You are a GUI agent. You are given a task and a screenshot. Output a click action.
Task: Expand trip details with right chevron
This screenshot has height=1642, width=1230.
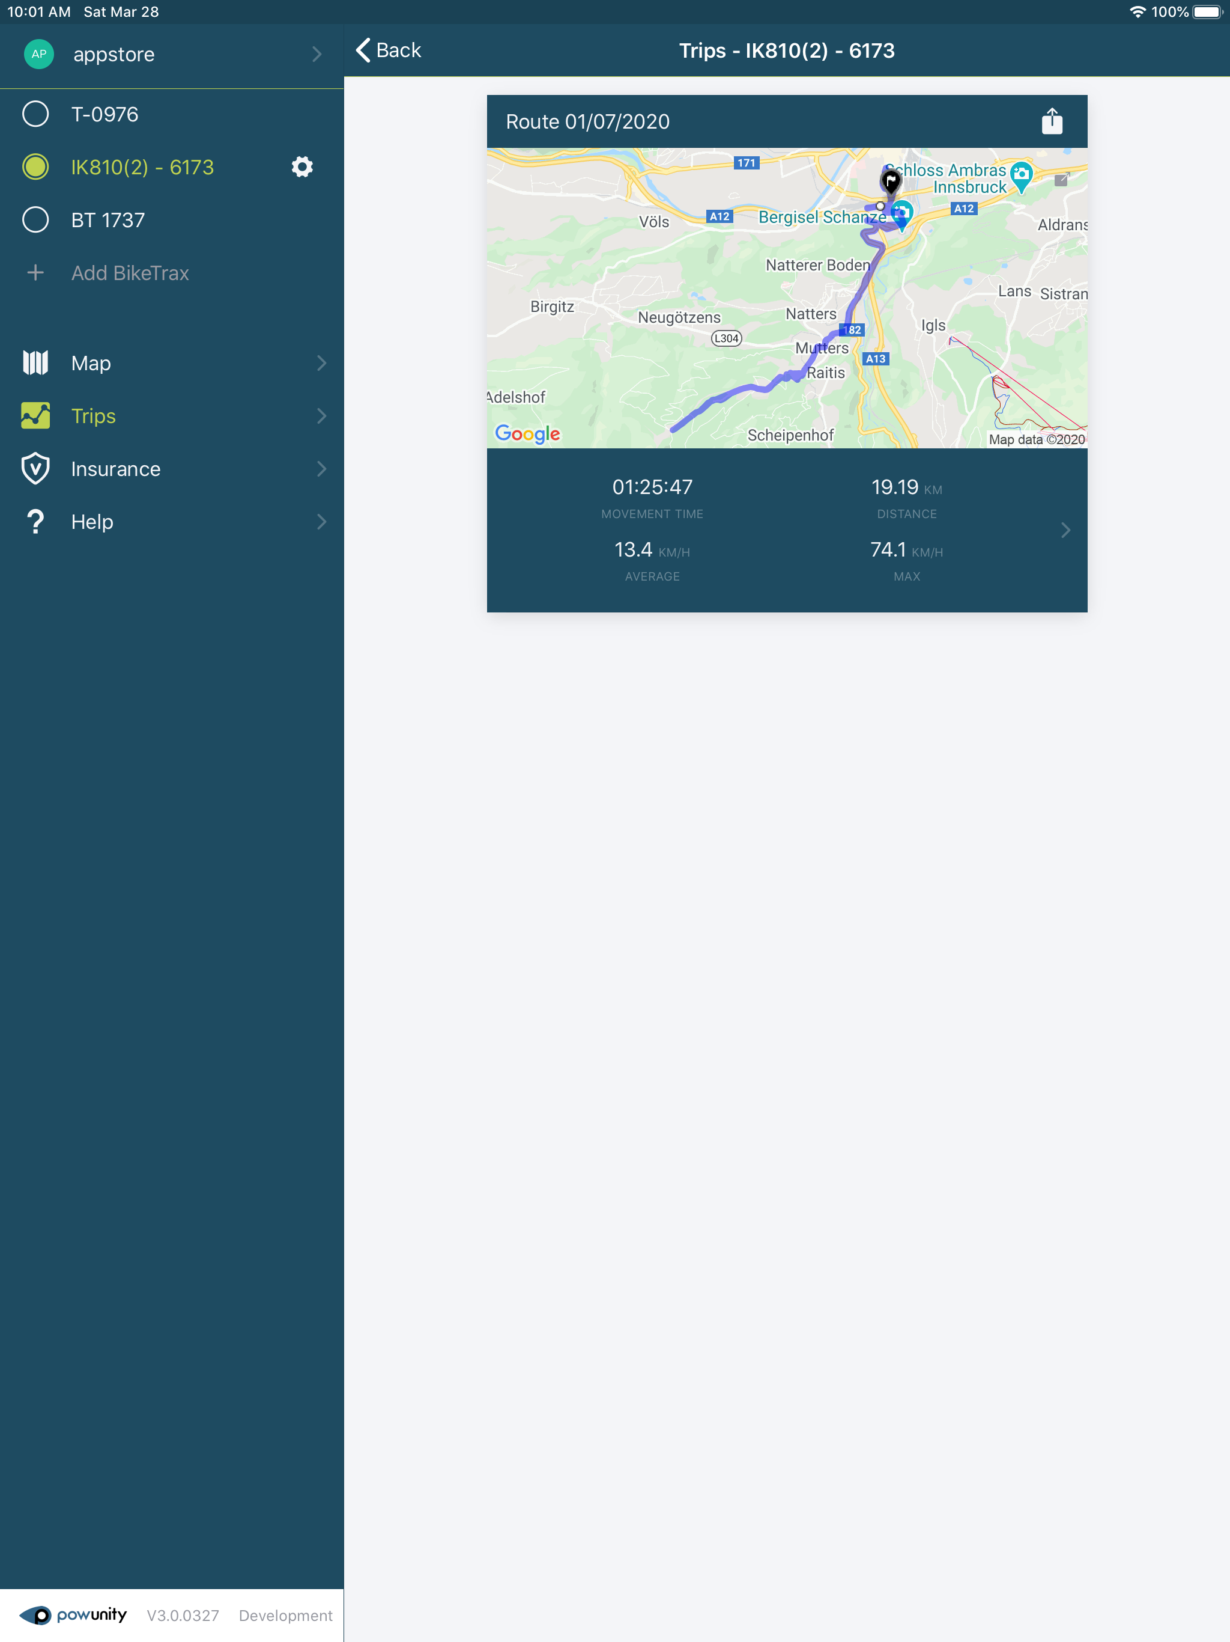pos(1065,530)
